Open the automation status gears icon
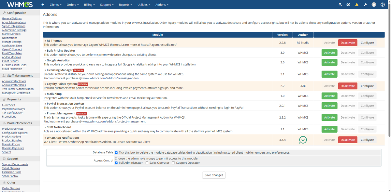The image size is (391, 192). 348,5
